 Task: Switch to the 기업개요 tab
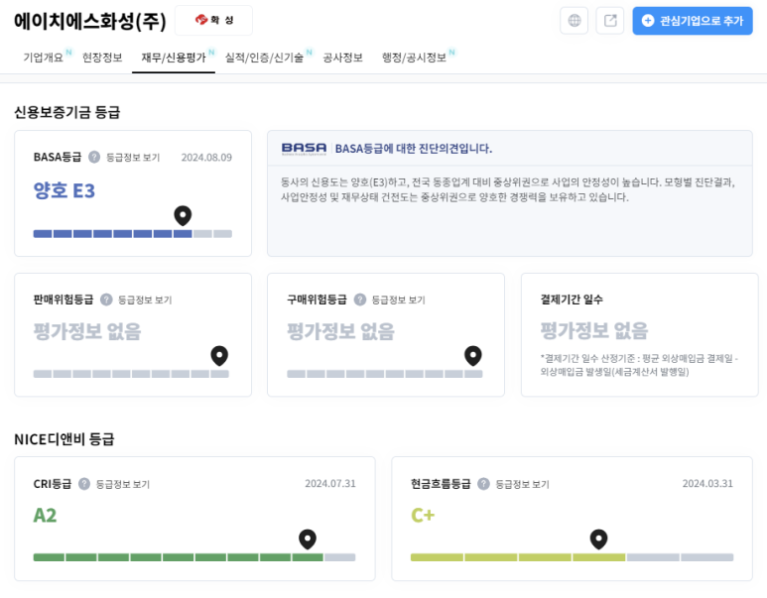(x=44, y=58)
